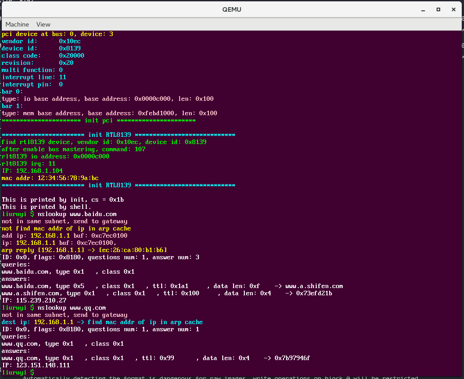Minimize the QEMU window

click(423, 9)
